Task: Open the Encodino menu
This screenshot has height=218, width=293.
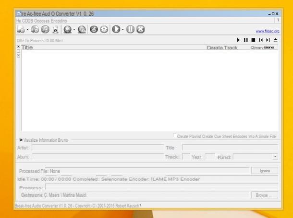Action: click(x=59, y=21)
